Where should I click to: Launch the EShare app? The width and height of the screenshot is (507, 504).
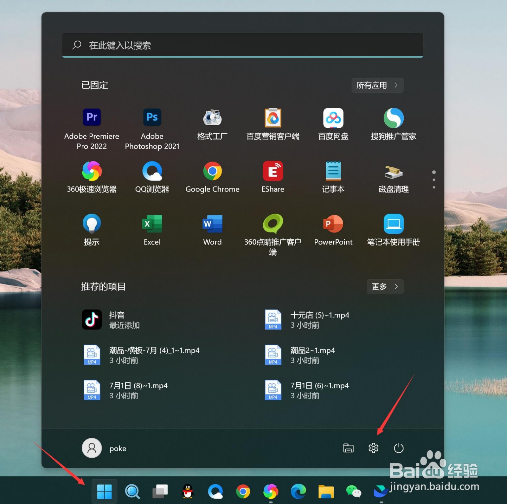click(x=273, y=177)
